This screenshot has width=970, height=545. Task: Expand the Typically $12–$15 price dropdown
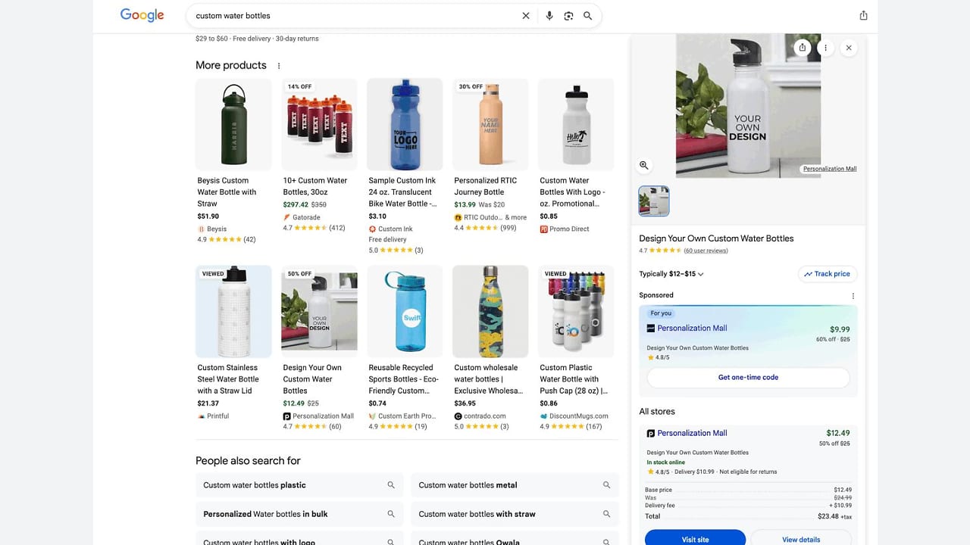tap(671, 274)
